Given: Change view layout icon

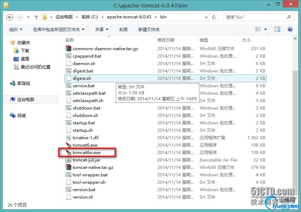Looking at the screenshot, I should tap(258, 29).
